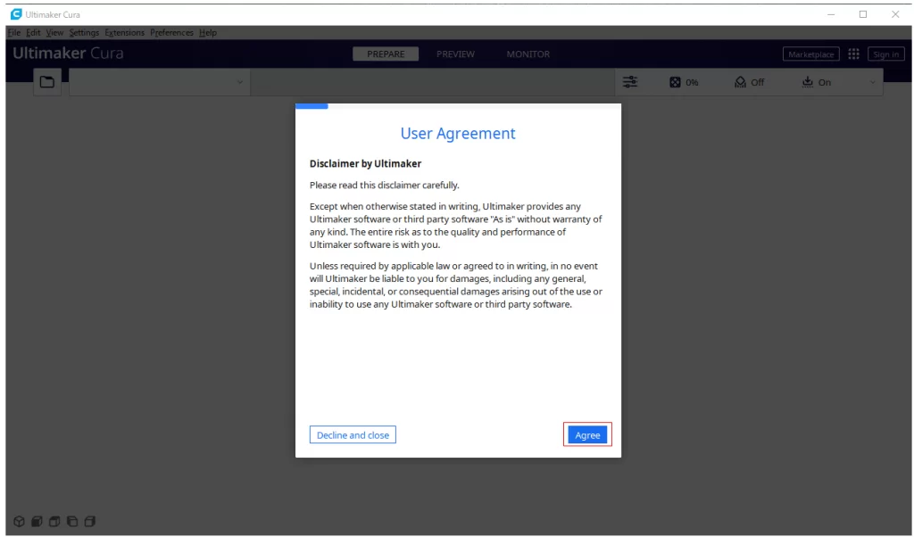Image resolution: width=914 pixels, height=537 pixels.
Task: Switch to the left side view icon
Action: [72, 521]
